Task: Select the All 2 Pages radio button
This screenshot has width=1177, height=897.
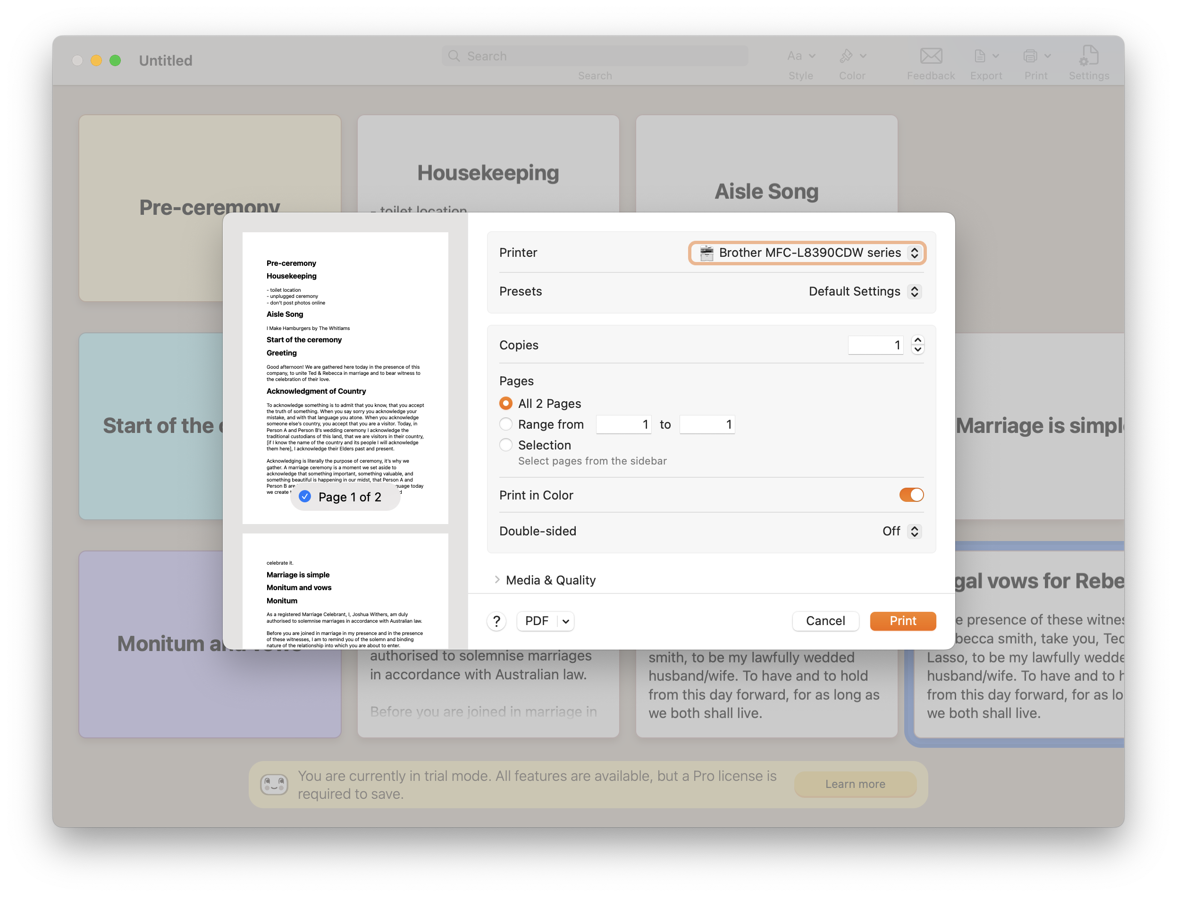Action: point(505,403)
